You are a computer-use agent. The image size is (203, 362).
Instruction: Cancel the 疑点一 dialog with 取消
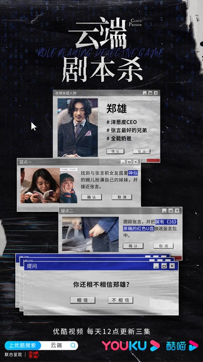point(122,197)
